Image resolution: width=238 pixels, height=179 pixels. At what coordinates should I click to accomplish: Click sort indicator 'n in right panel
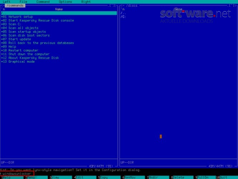123,9
